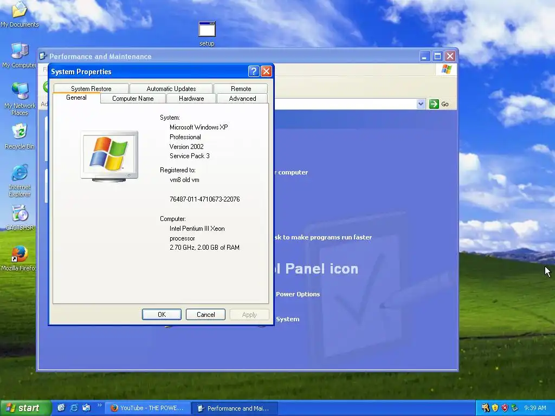Click 'Intel Pentium III Xeon' text
Image resolution: width=555 pixels, height=416 pixels.
(x=197, y=229)
